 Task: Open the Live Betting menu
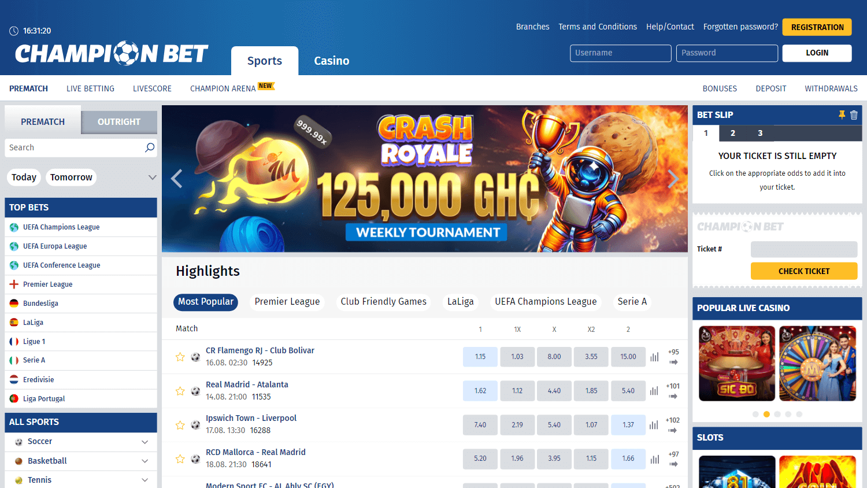point(90,88)
